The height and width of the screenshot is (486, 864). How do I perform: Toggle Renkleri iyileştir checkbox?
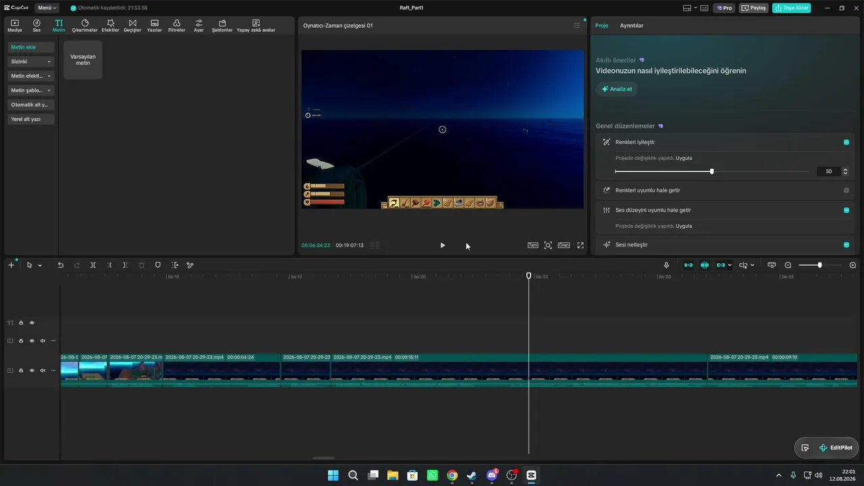[846, 142]
